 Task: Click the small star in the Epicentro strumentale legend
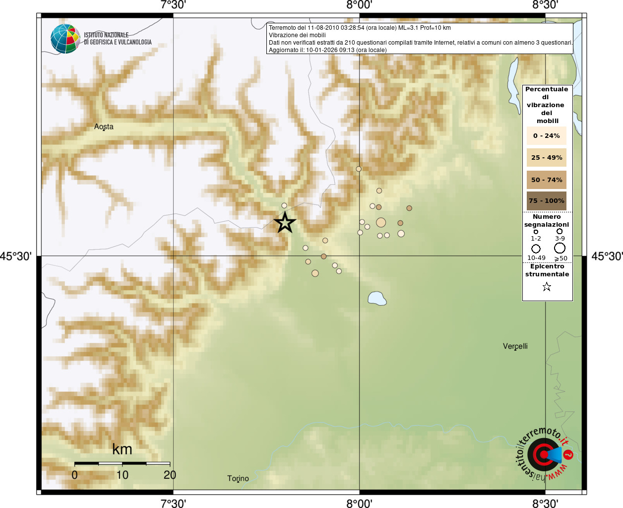tap(547, 286)
